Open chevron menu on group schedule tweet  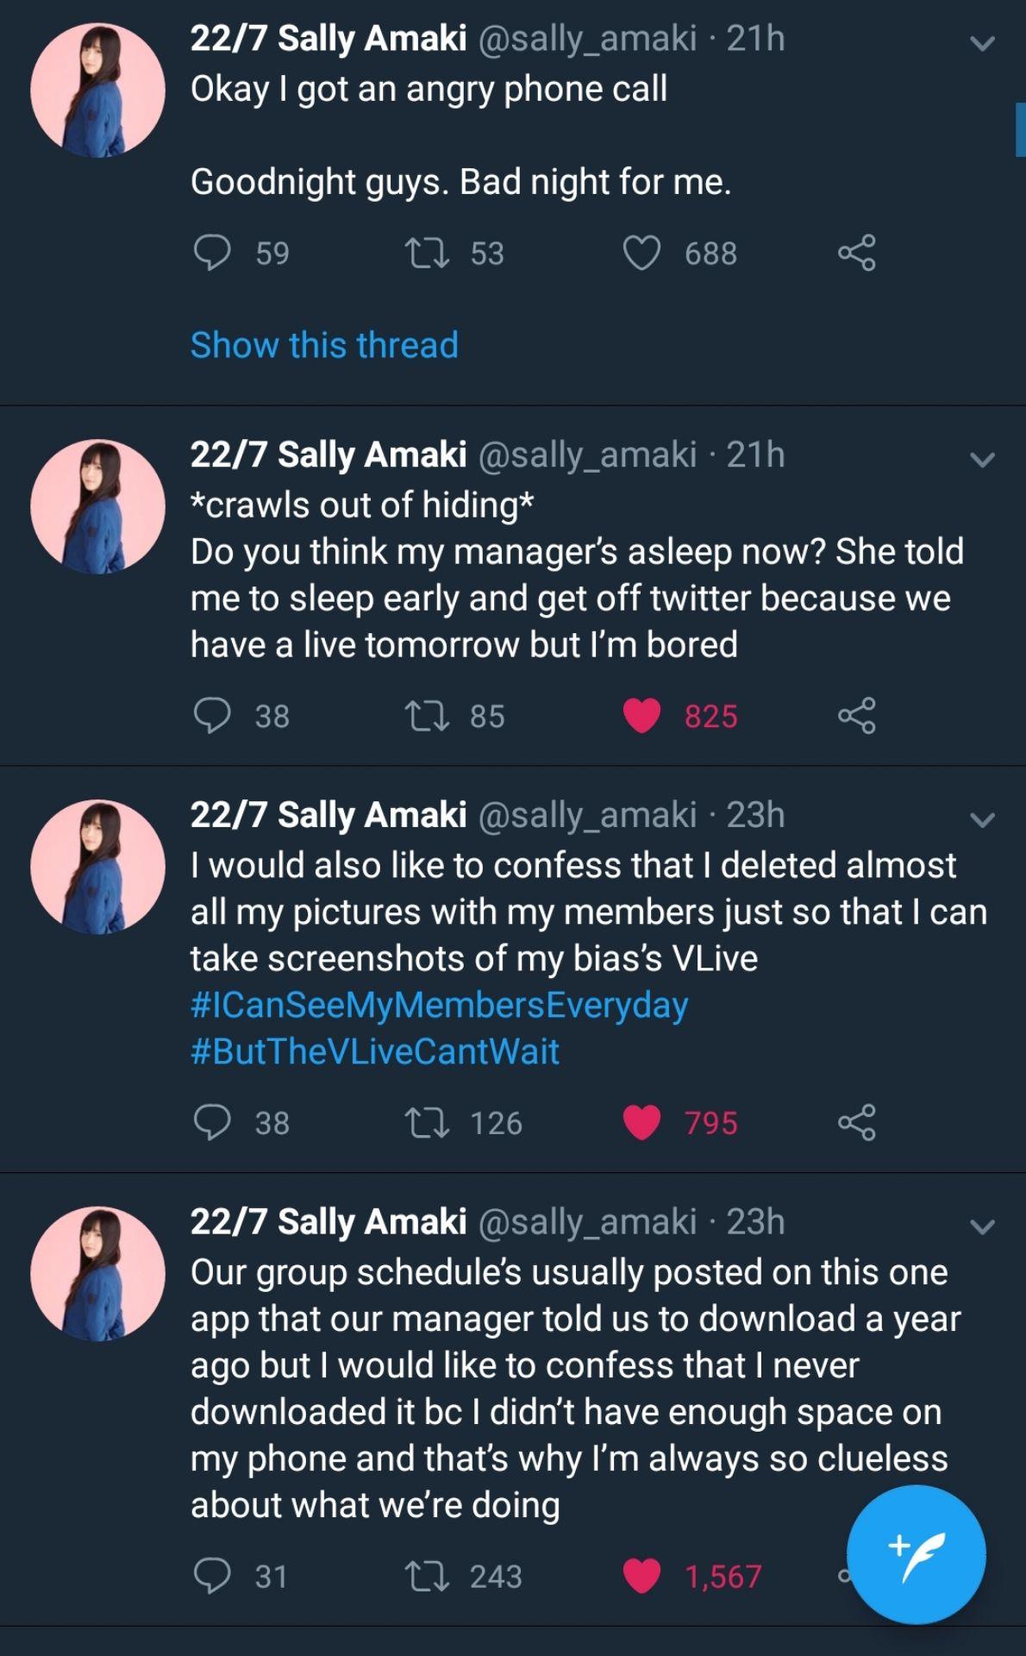(x=982, y=1226)
